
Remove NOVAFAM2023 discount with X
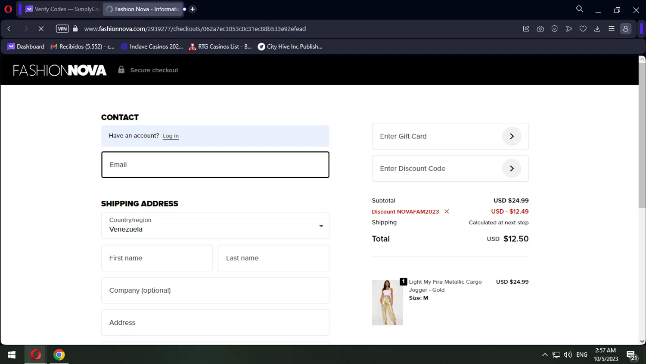(447, 211)
